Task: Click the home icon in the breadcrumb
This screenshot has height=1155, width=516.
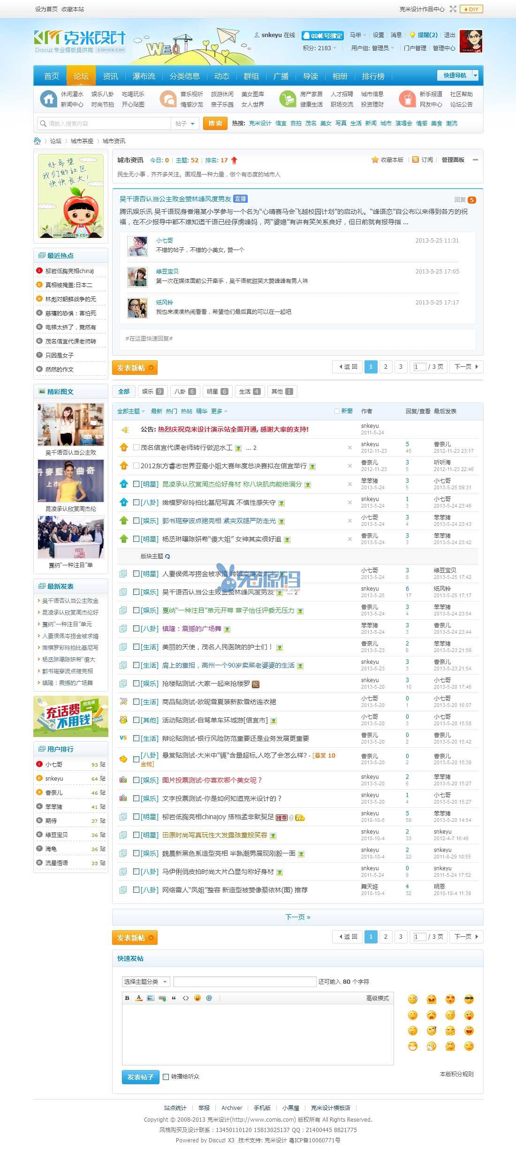Action: [38, 141]
